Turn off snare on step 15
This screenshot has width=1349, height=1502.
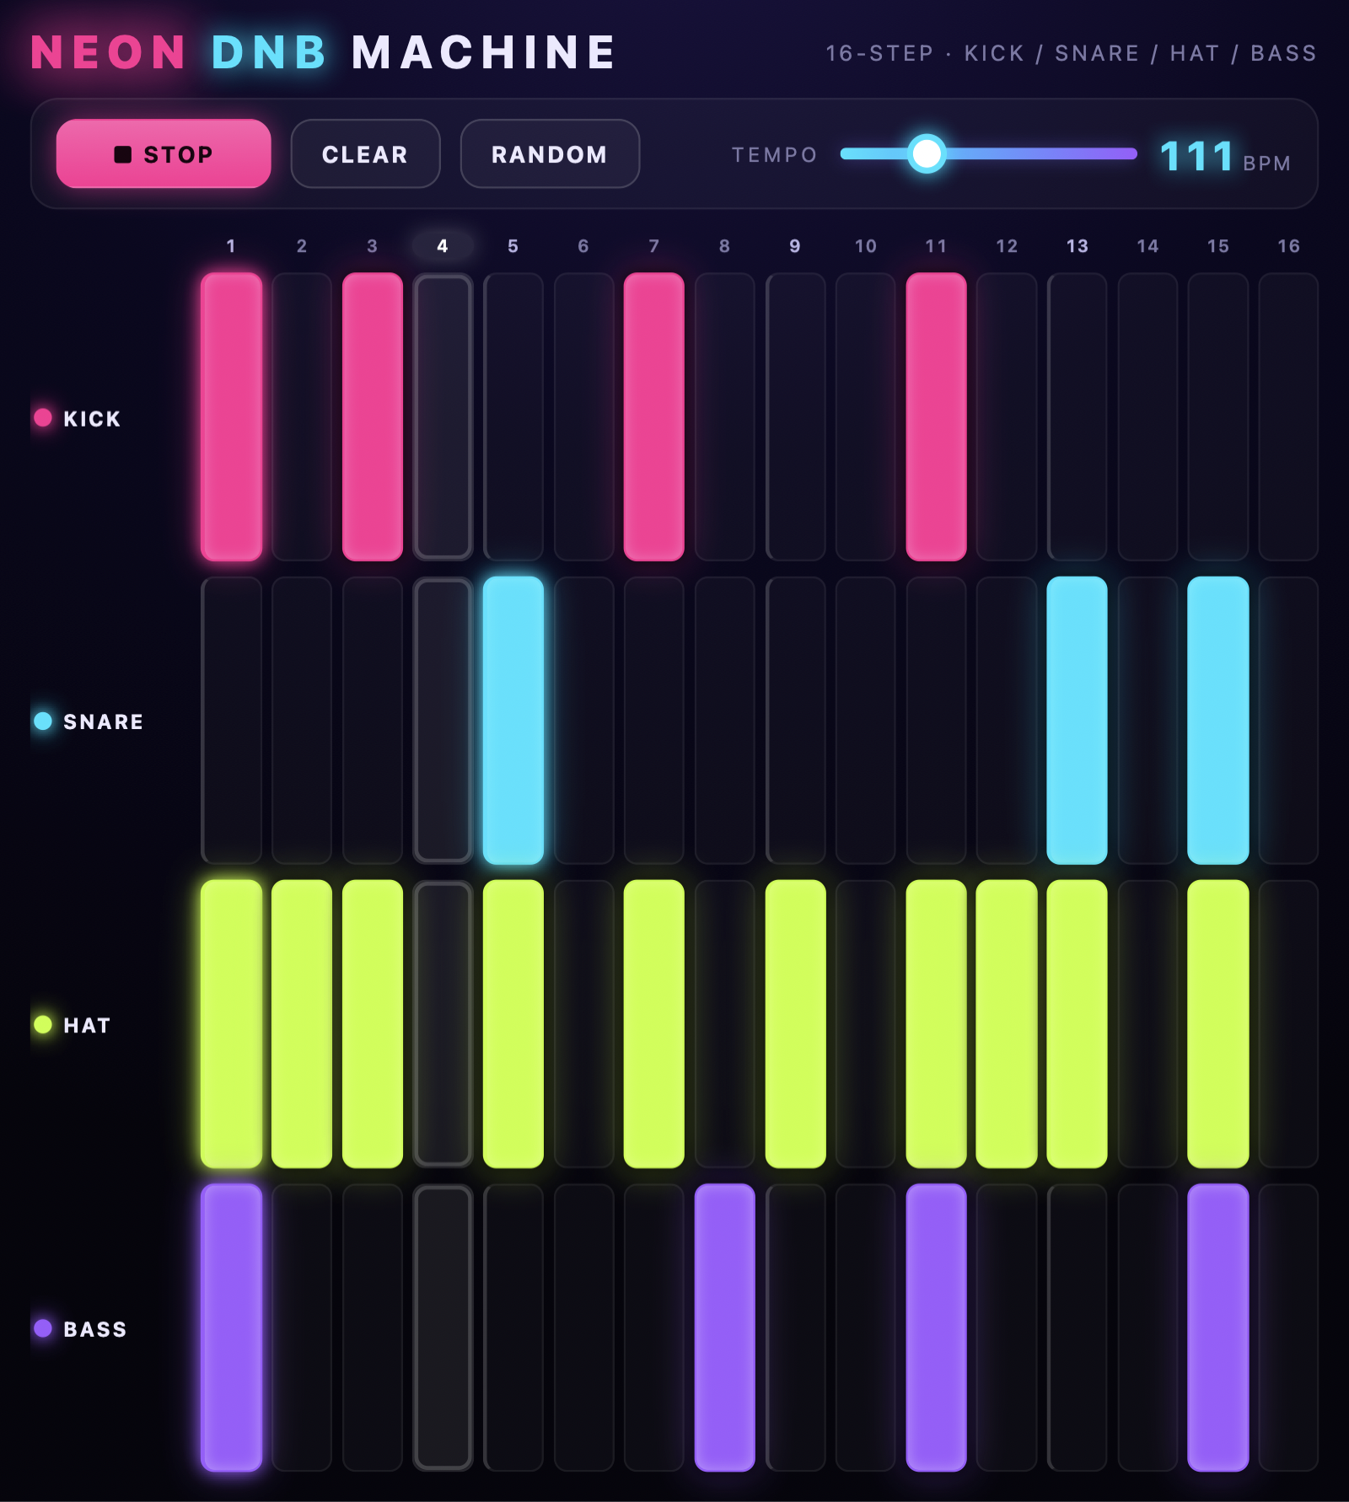point(1217,721)
